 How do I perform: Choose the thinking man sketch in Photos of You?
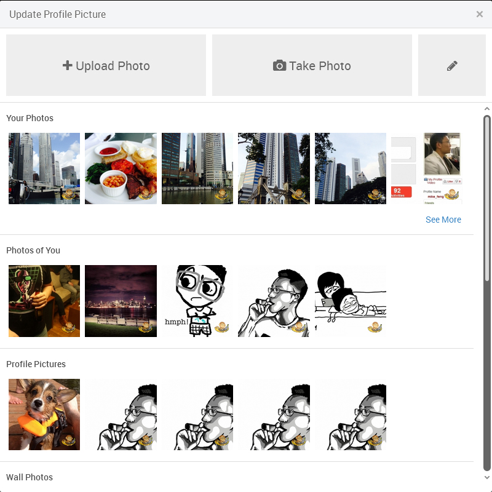274,301
